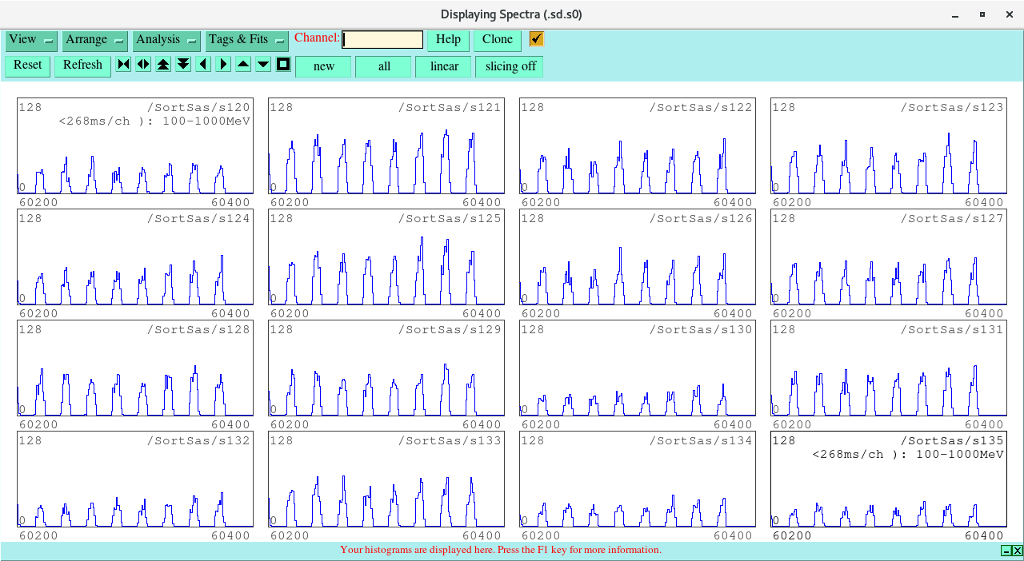This screenshot has width=1024, height=561.
Task: Shift spectra left with left-arrow icon
Action: coord(203,65)
